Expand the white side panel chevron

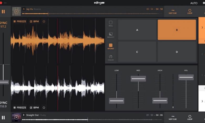tap(202, 101)
